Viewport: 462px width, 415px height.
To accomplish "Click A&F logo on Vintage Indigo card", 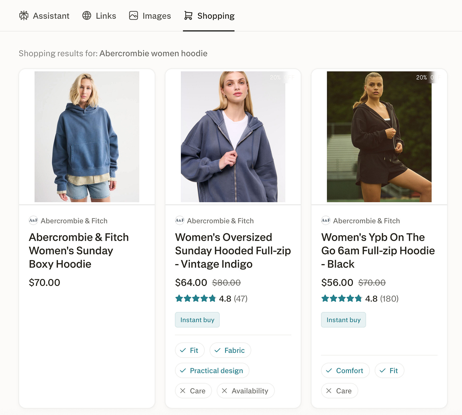I will point(180,220).
